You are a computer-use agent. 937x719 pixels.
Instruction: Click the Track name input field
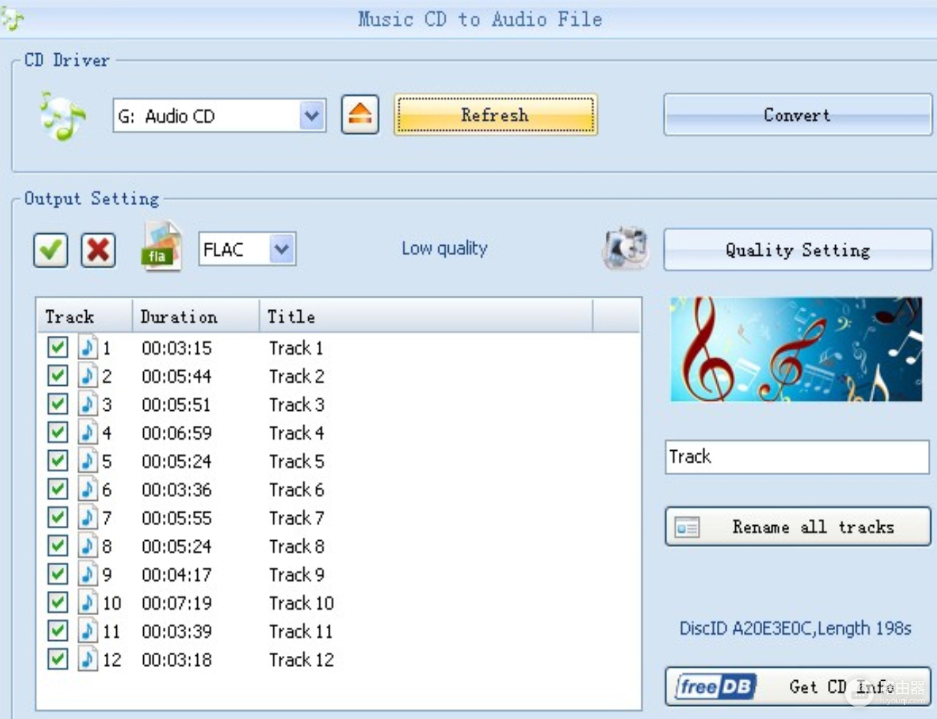797,457
